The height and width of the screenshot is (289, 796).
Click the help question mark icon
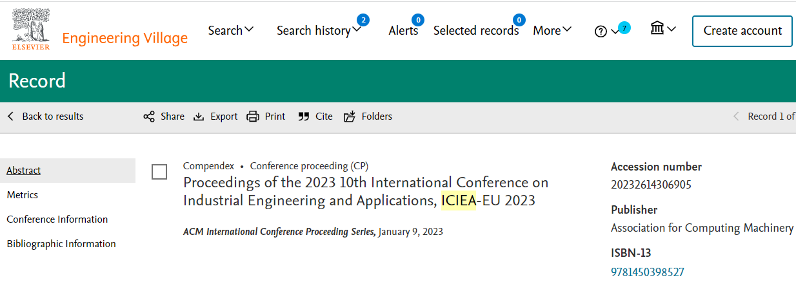tap(601, 31)
